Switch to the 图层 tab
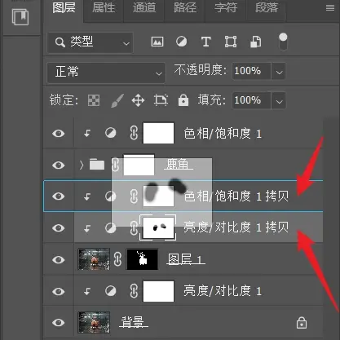 [x=64, y=8]
